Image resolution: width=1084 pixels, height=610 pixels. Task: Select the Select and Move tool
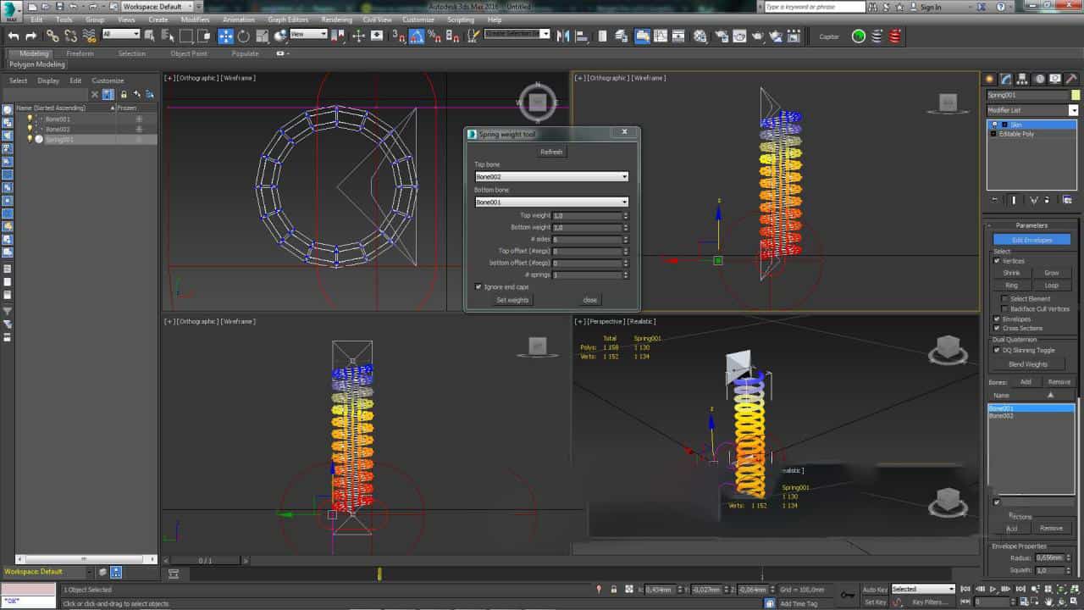(225, 36)
